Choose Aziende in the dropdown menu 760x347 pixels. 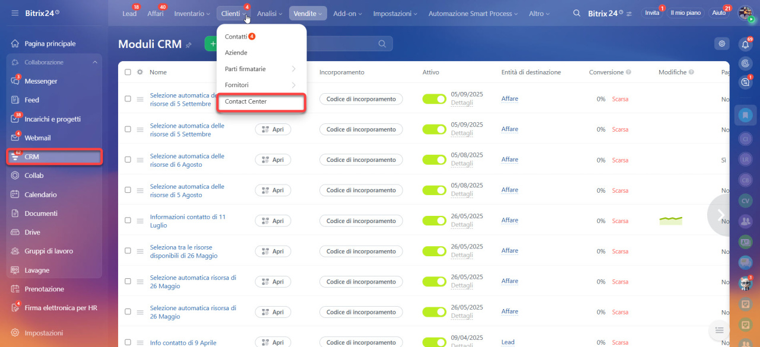click(x=236, y=53)
